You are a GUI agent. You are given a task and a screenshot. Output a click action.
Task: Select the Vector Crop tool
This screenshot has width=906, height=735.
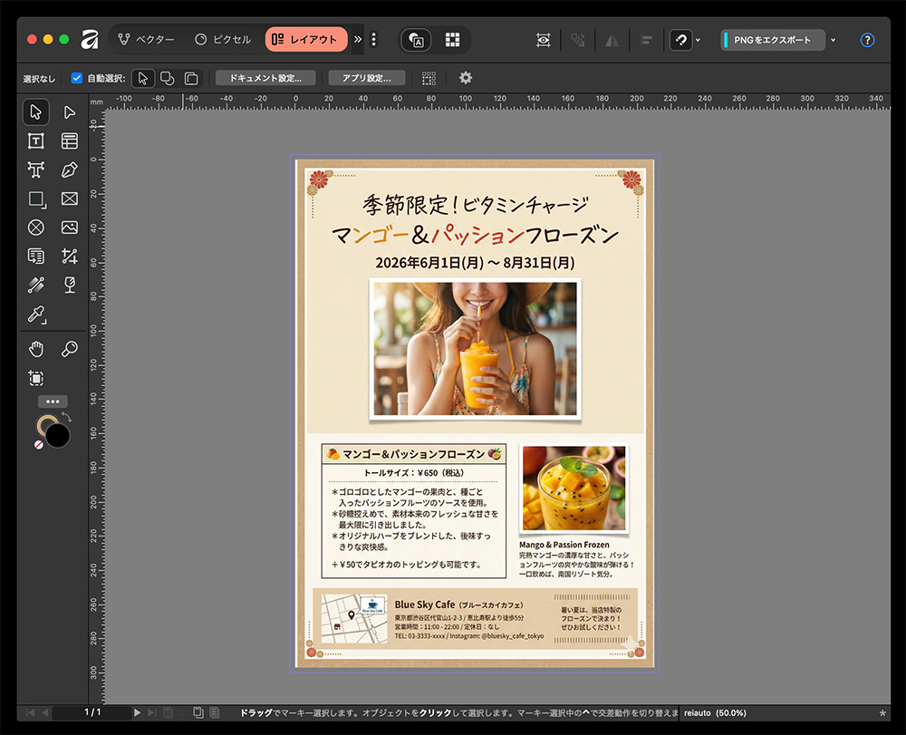click(x=70, y=256)
